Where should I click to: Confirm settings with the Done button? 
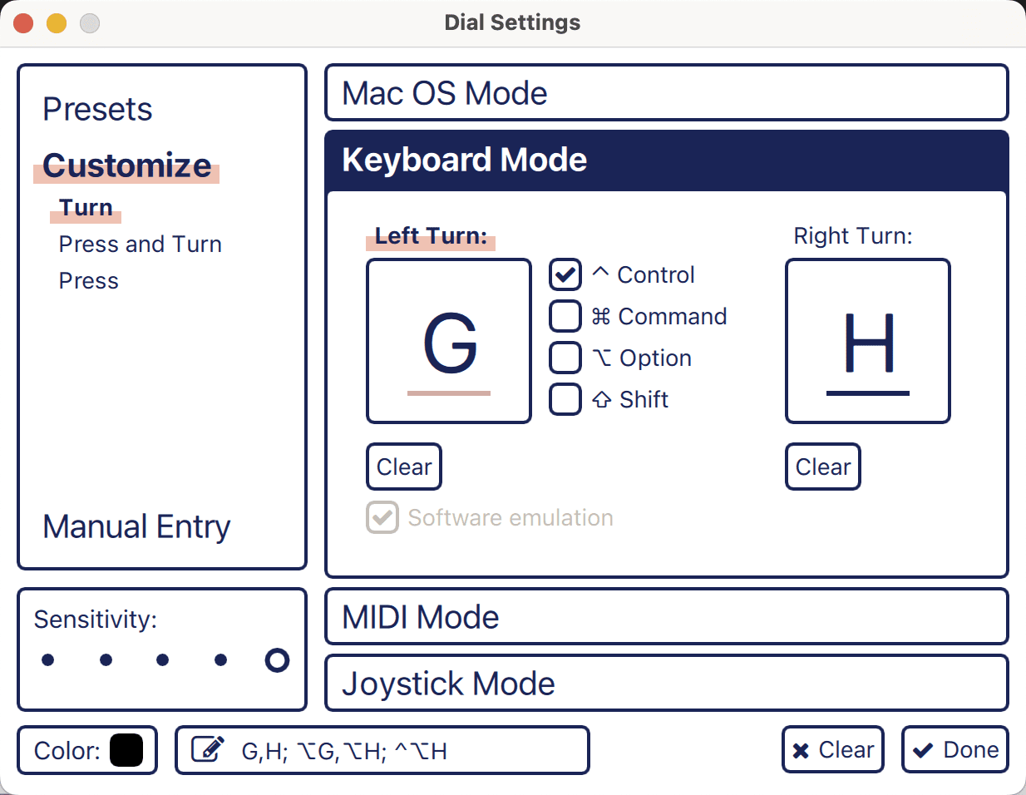[955, 749]
